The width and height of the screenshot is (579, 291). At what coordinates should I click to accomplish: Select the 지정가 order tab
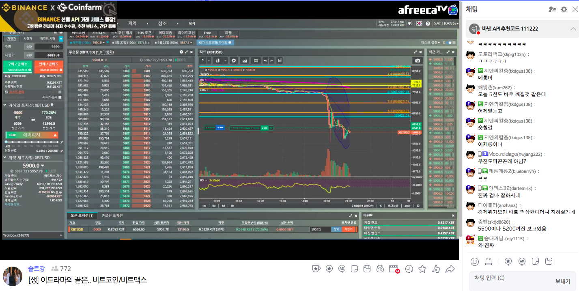pyautogui.click(x=11, y=39)
